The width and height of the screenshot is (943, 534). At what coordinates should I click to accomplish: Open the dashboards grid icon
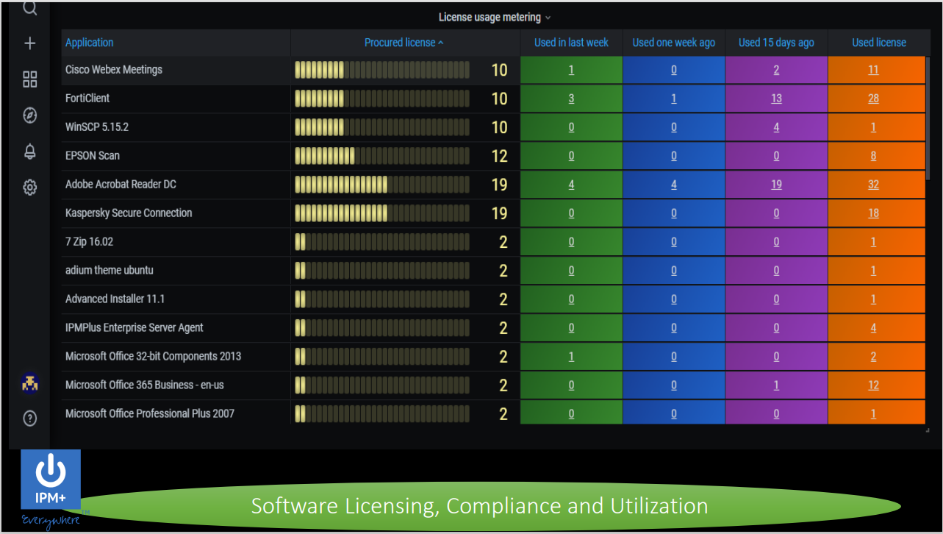click(x=29, y=79)
